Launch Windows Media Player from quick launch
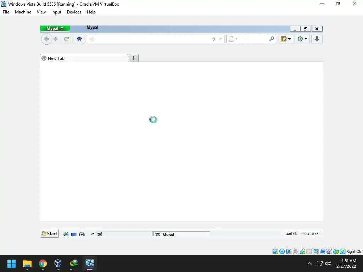The width and height of the screenshot is (363, 272). tap(82, 234)
